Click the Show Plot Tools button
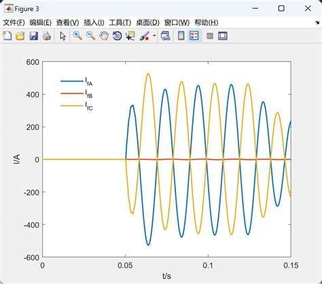This screenshot has width=322, height=284. [x=223, y=36]
